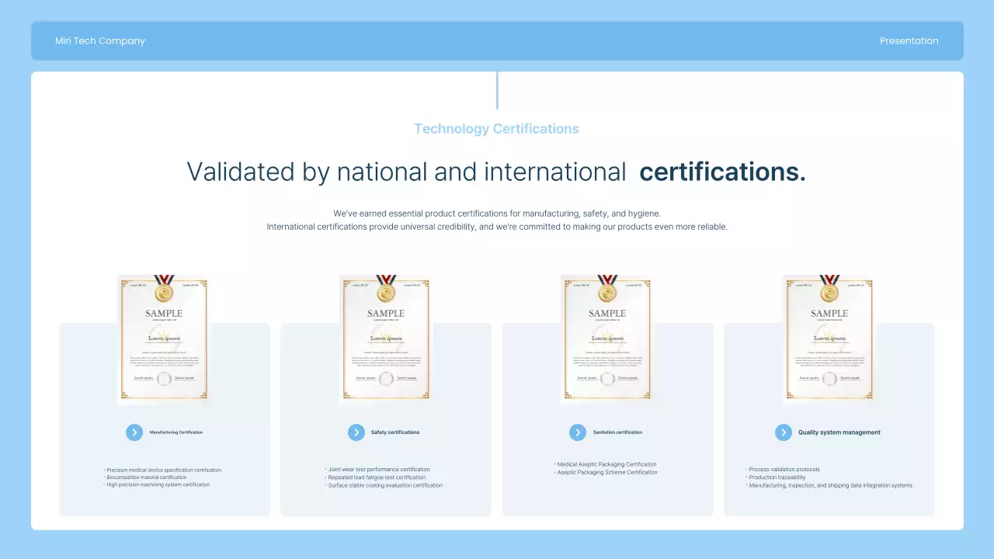994x559 pixels.
Task: Click the SAMPLE heading on the Quality certificate
Action: [x=829, y=314]
